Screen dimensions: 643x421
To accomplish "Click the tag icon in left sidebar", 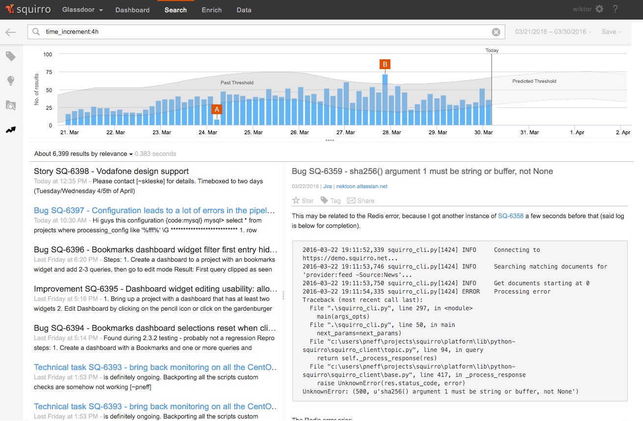I will pyautogui.click(x=11, y=57).
